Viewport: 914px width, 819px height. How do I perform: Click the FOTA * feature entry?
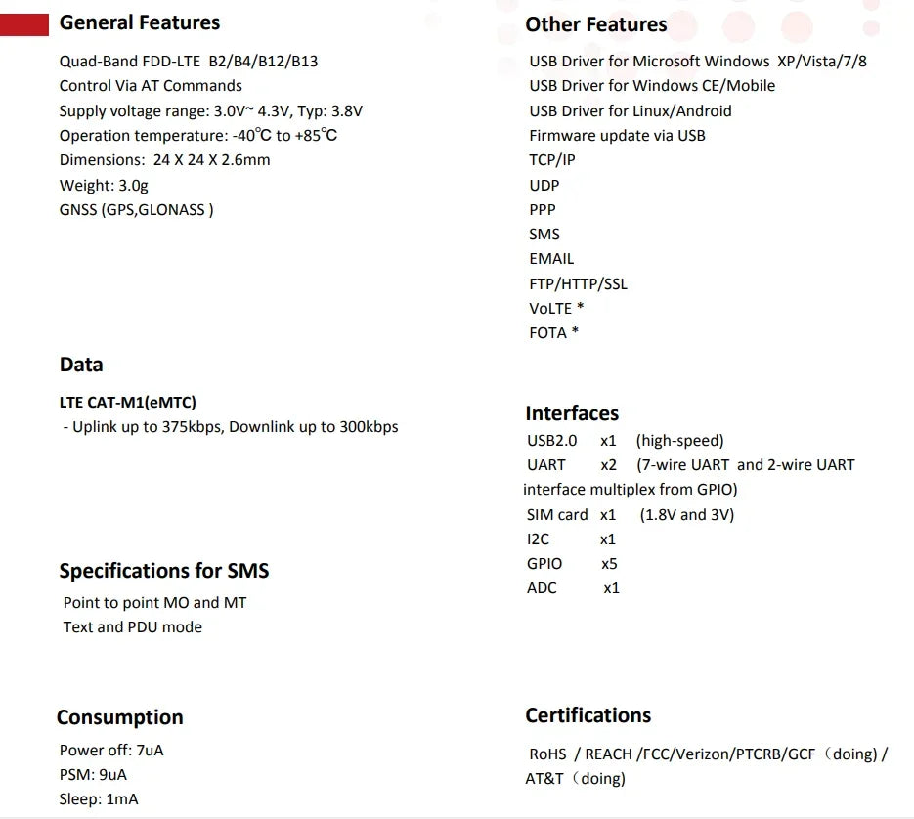click(553, 333)
